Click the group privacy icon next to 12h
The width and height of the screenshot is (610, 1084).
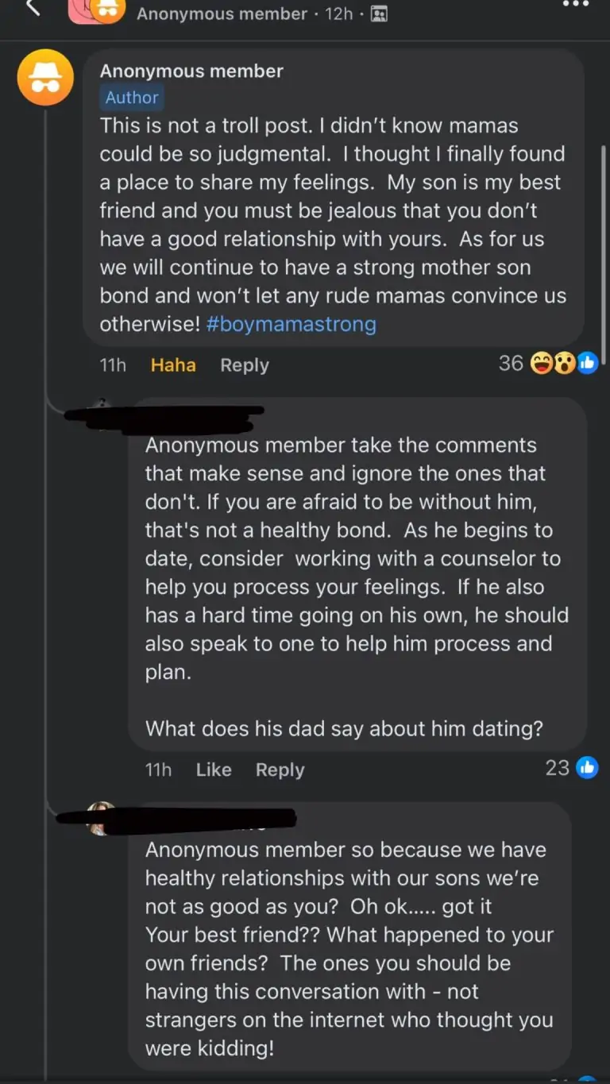pos(379,14)
